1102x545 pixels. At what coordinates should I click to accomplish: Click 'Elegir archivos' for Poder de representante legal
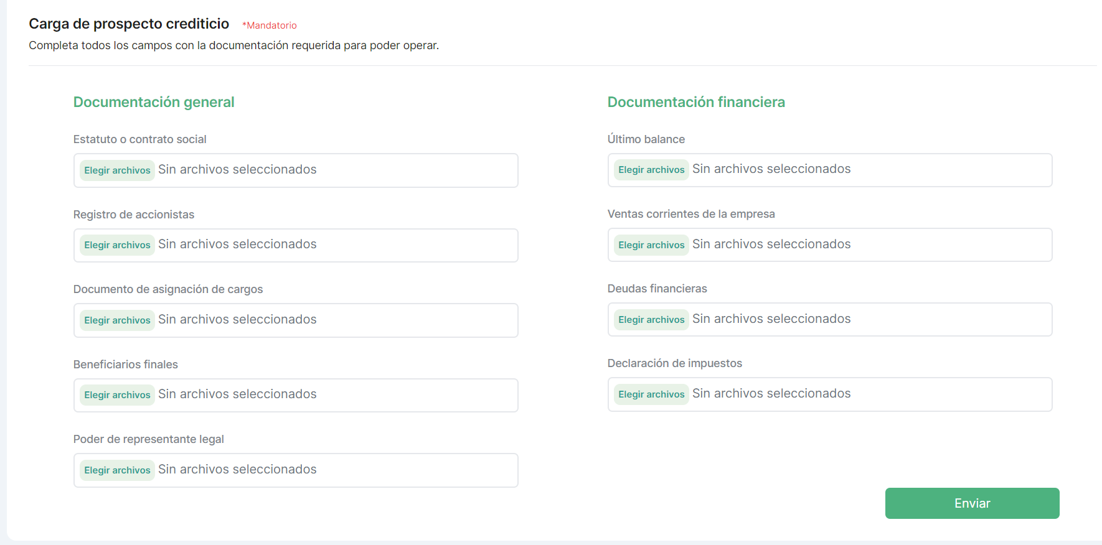117,470
